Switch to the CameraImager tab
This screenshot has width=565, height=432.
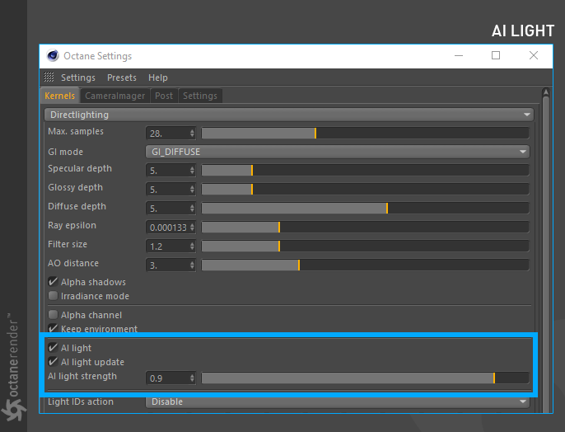(115, 96)
